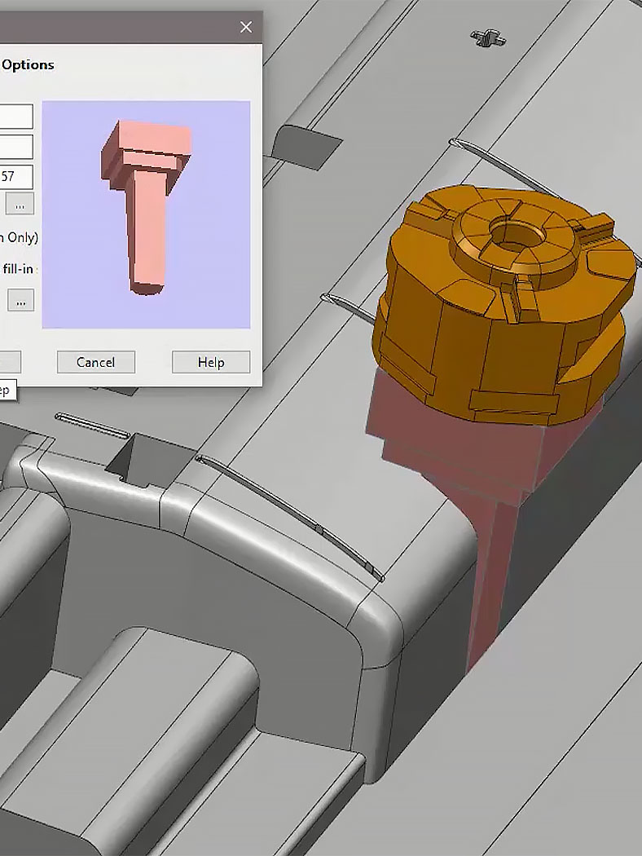Click the small axis marker in the viewport
This screenshot has width=642, height=856.
(x=488, y=39)
